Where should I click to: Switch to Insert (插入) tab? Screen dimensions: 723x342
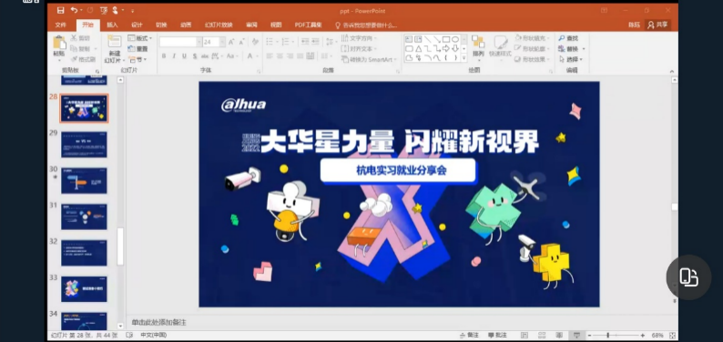[112, 25]
